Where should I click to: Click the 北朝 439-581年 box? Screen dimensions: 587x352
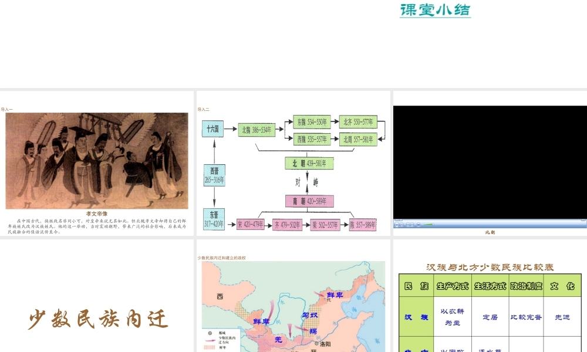point(309,163)
